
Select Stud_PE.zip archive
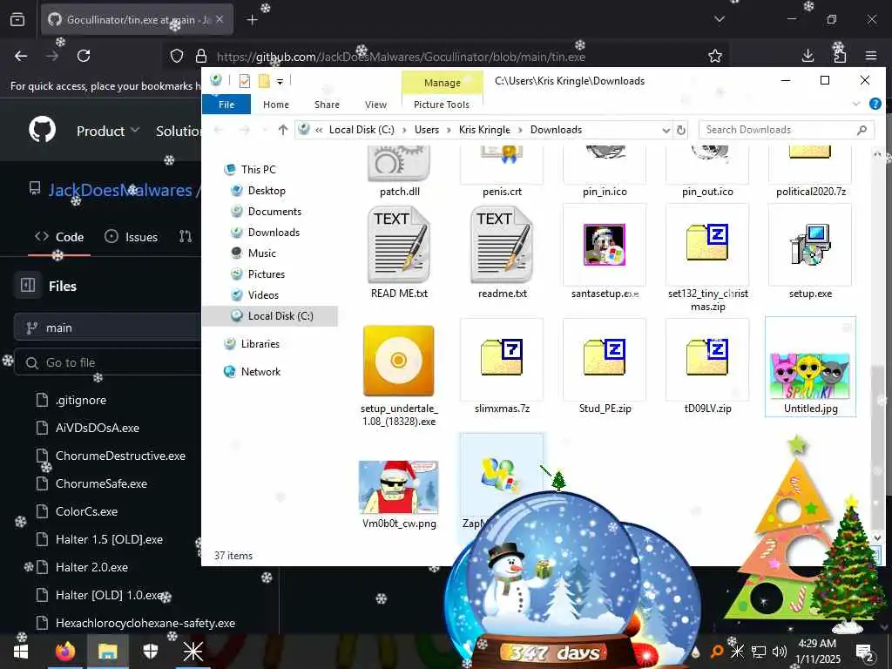pos(605,357)
